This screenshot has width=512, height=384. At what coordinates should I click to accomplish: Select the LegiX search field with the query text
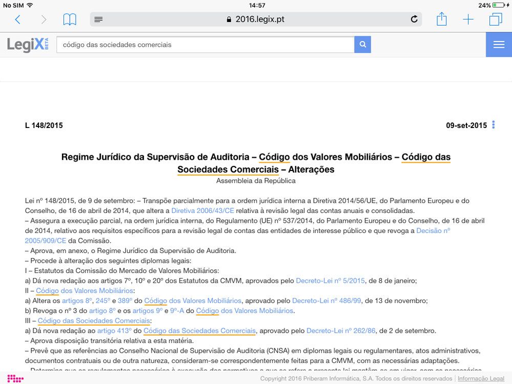point(205,45)
